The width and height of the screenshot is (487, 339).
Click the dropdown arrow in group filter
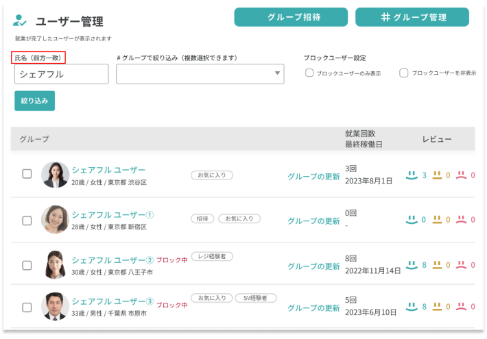[x=277, y=74]
